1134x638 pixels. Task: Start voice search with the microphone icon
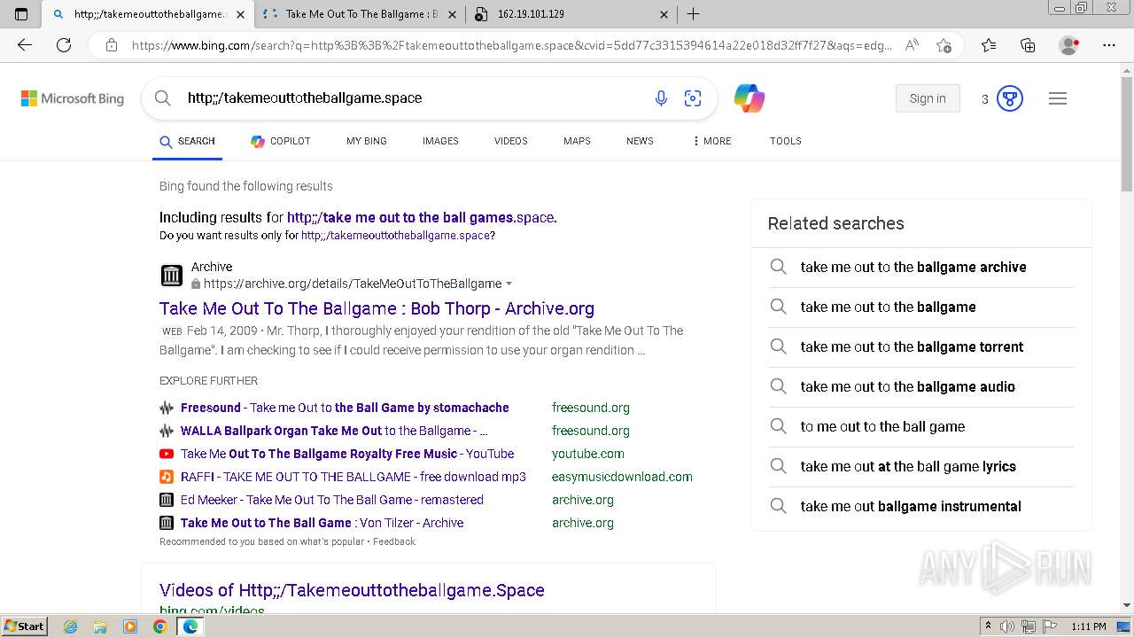click(x=661, y=98)
